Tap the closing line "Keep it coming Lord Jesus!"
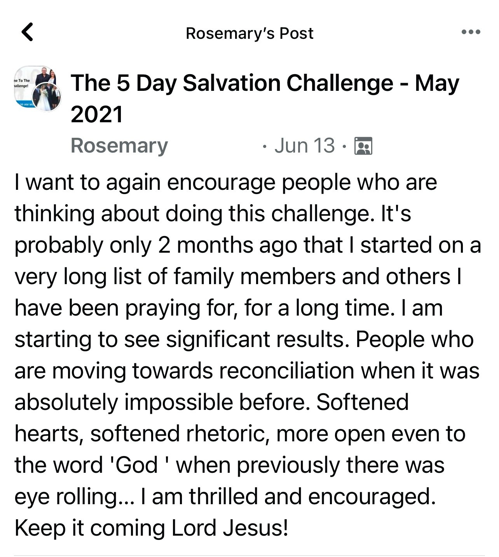 [152, 528]
